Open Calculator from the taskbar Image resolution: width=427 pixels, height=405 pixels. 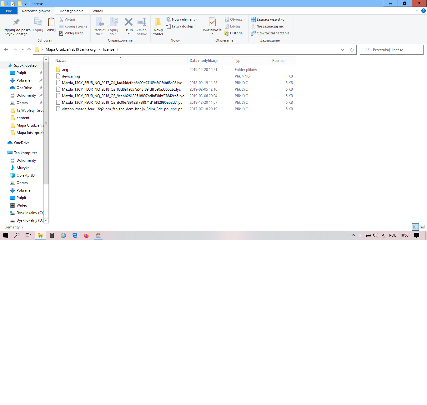[52, 235]
